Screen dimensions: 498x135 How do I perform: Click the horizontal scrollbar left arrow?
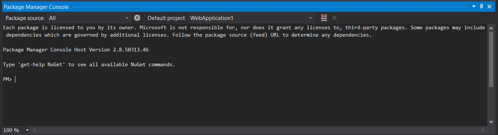pos(34,130)
